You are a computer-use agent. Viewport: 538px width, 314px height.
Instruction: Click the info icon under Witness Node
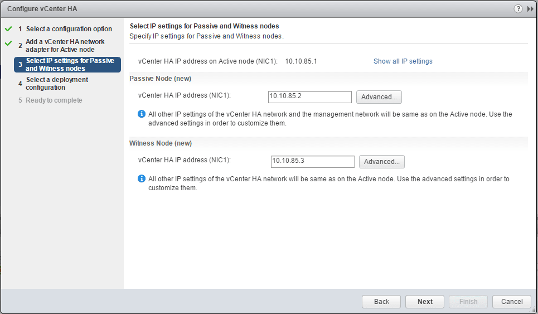(142, 179)
